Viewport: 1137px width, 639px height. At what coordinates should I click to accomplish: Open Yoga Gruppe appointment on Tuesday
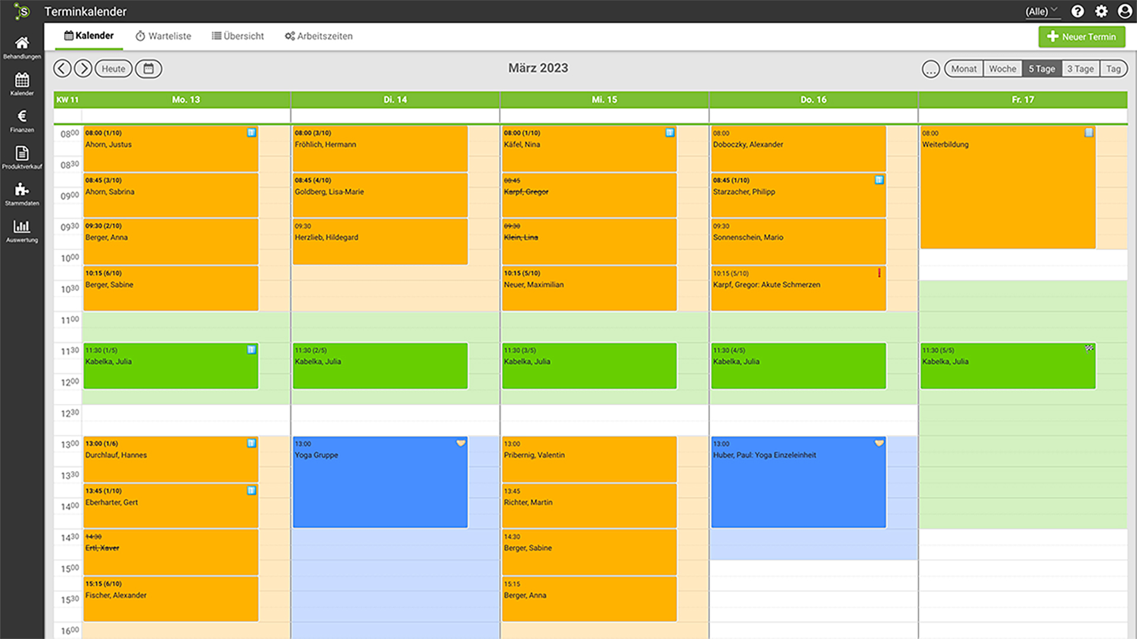pyautogui.click(x=380, y=482)
